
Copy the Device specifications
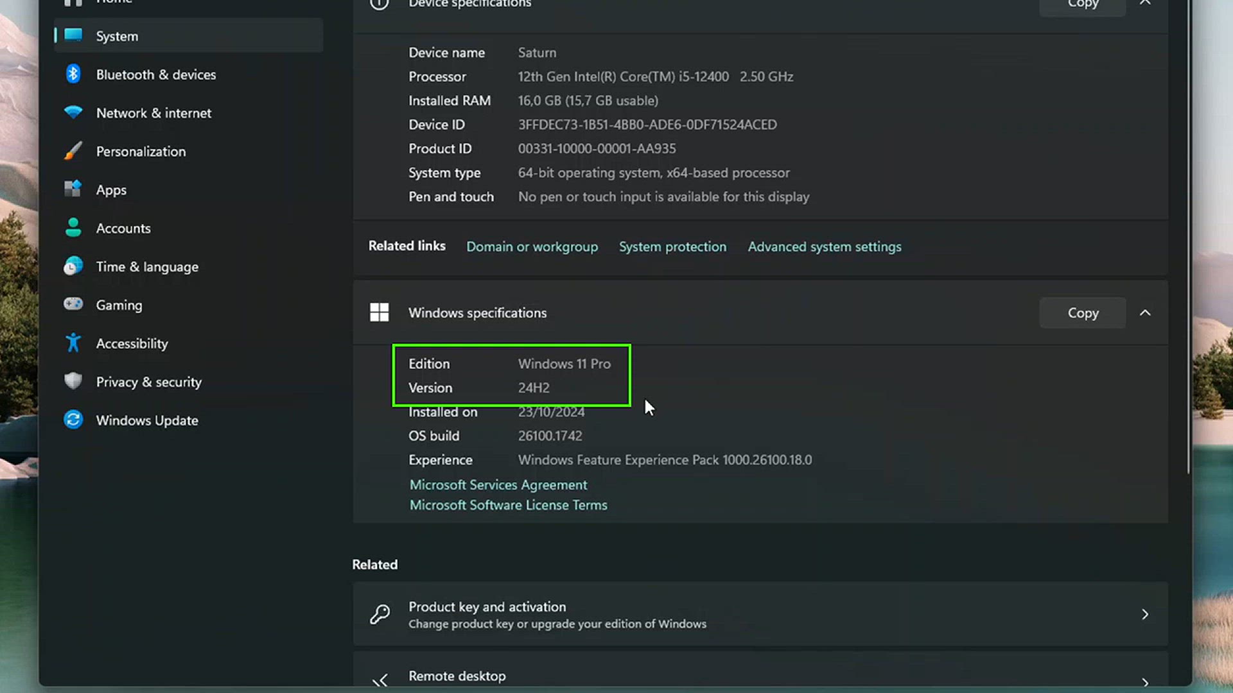pos(1083,5)
